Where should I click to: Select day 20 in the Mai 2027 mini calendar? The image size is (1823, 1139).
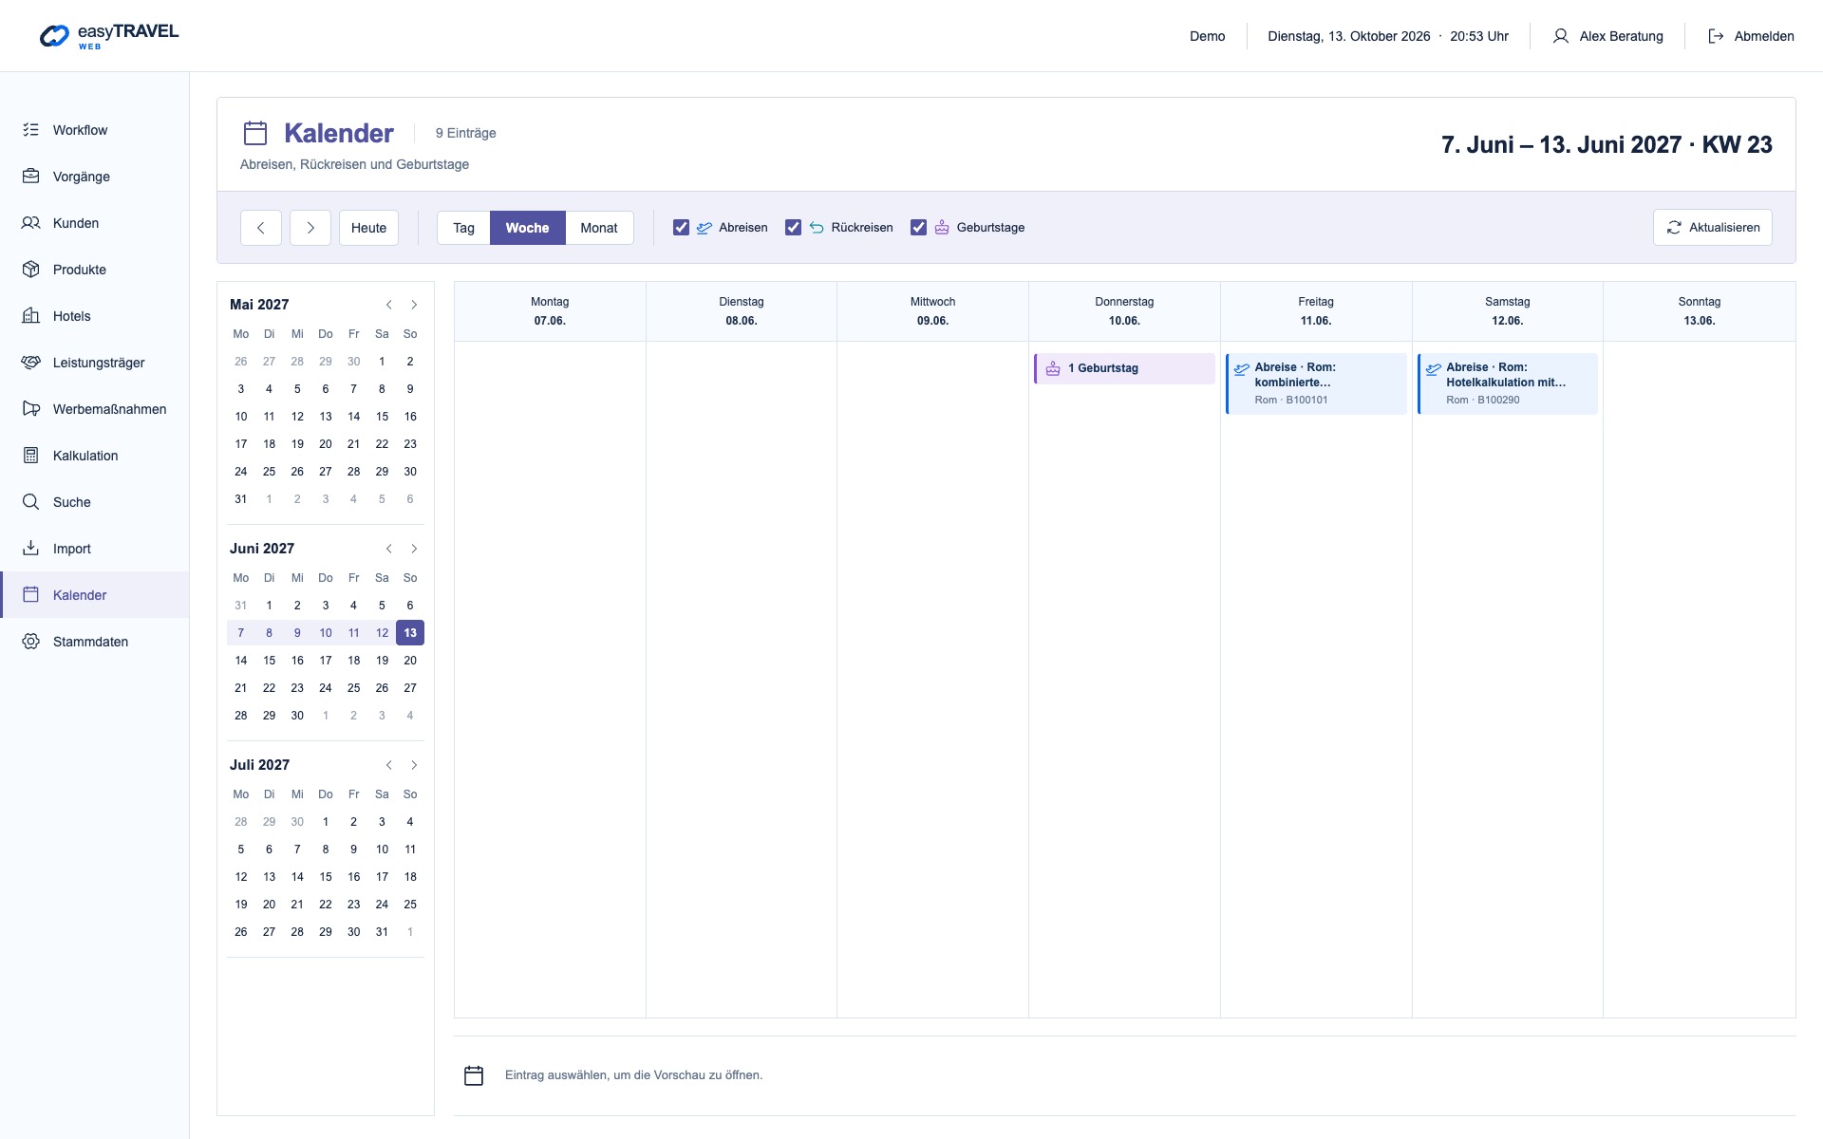(x=326, y=444)
